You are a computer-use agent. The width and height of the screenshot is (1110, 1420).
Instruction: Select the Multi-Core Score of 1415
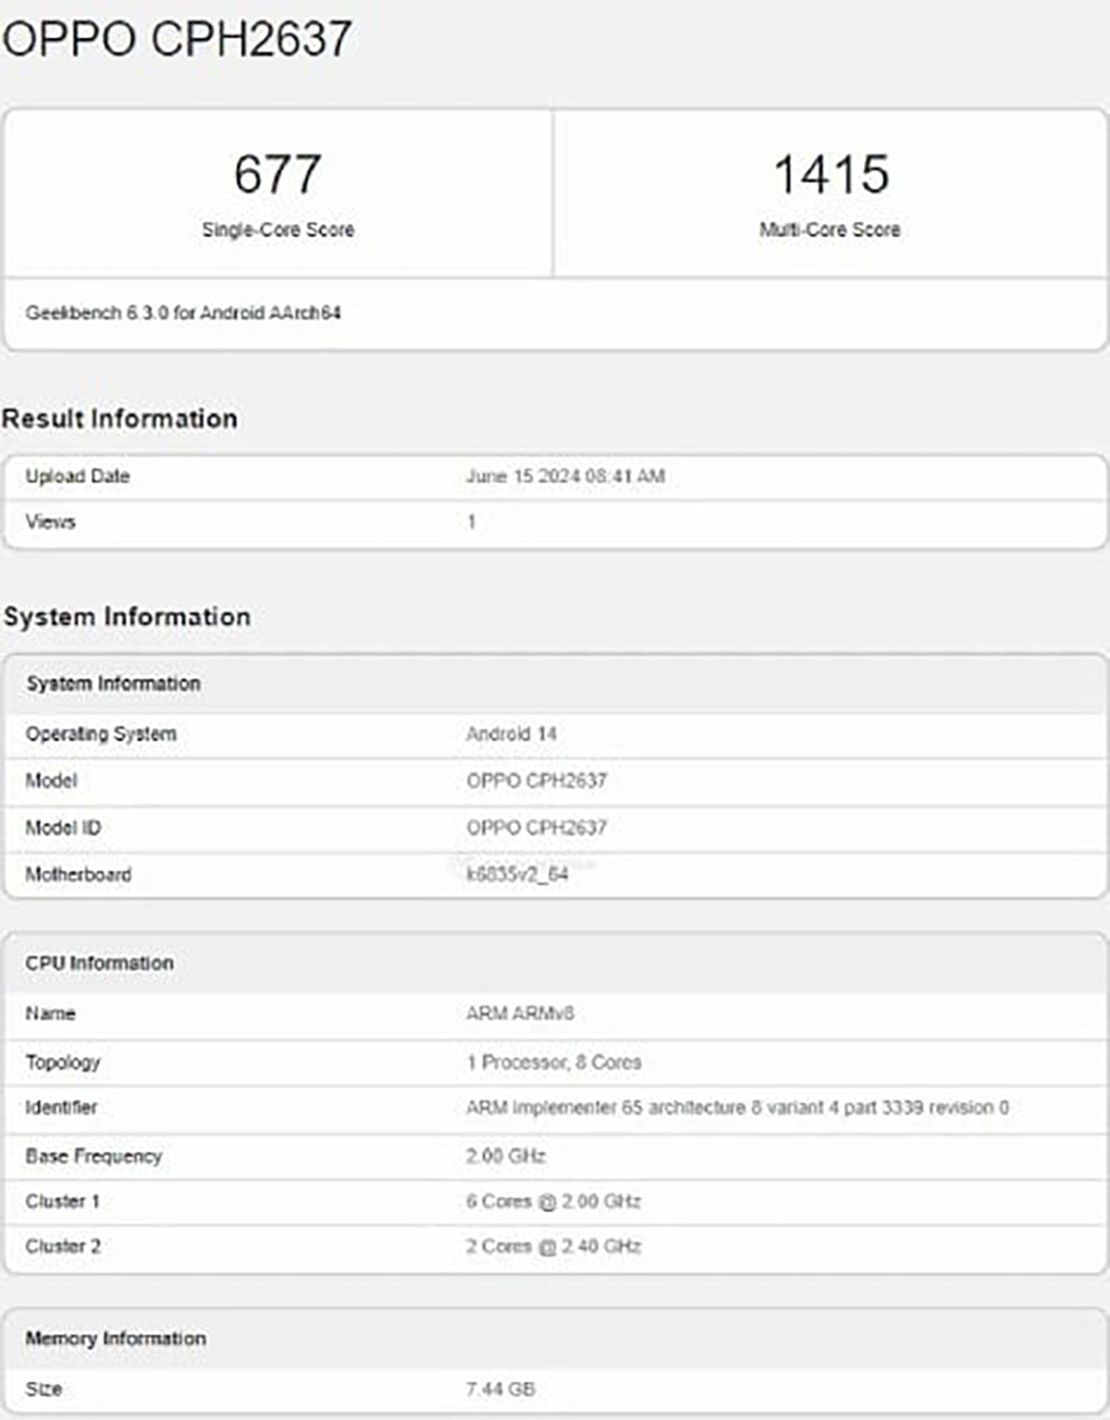click(x=831, y=173)
